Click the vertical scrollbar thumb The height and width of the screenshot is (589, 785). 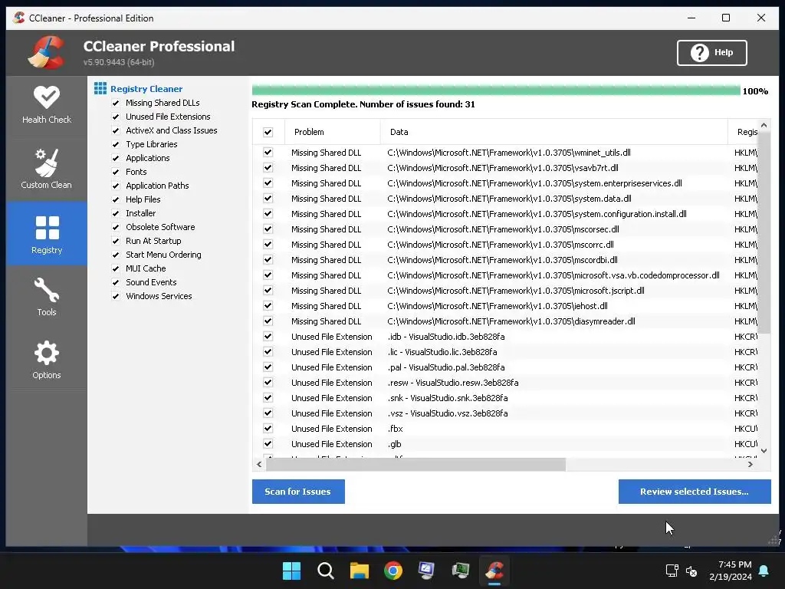764,233
